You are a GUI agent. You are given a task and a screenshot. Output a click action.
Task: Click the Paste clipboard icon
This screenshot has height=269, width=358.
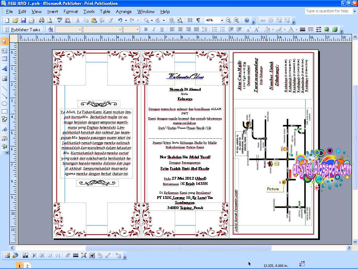94,20
